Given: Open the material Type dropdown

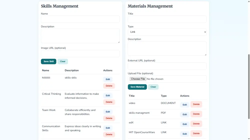Looking at the screenshot, I should click(x=167, y=32).
